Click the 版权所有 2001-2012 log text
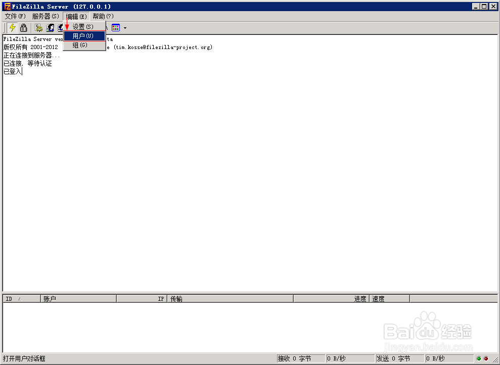 click(x=31, y=47)
